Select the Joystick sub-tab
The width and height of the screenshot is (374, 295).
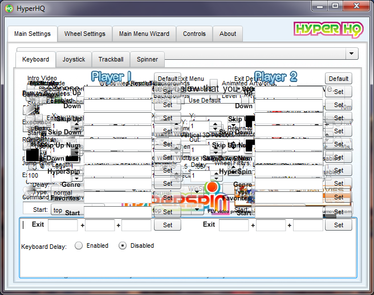[x=74, y=59]
